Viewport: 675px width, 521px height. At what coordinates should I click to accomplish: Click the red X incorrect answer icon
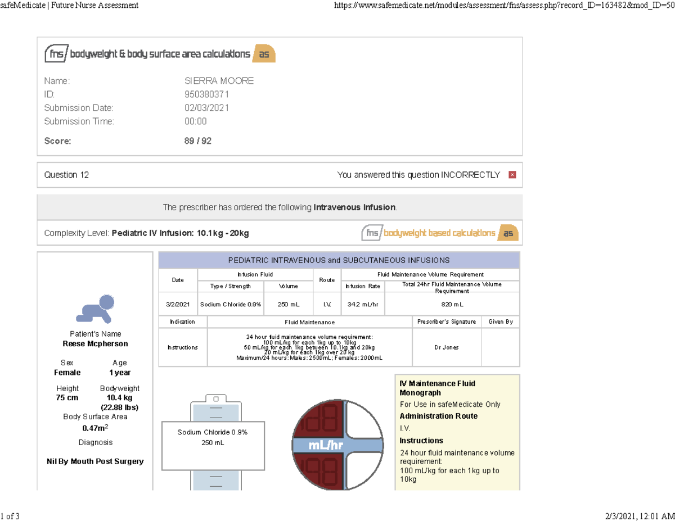512,175
